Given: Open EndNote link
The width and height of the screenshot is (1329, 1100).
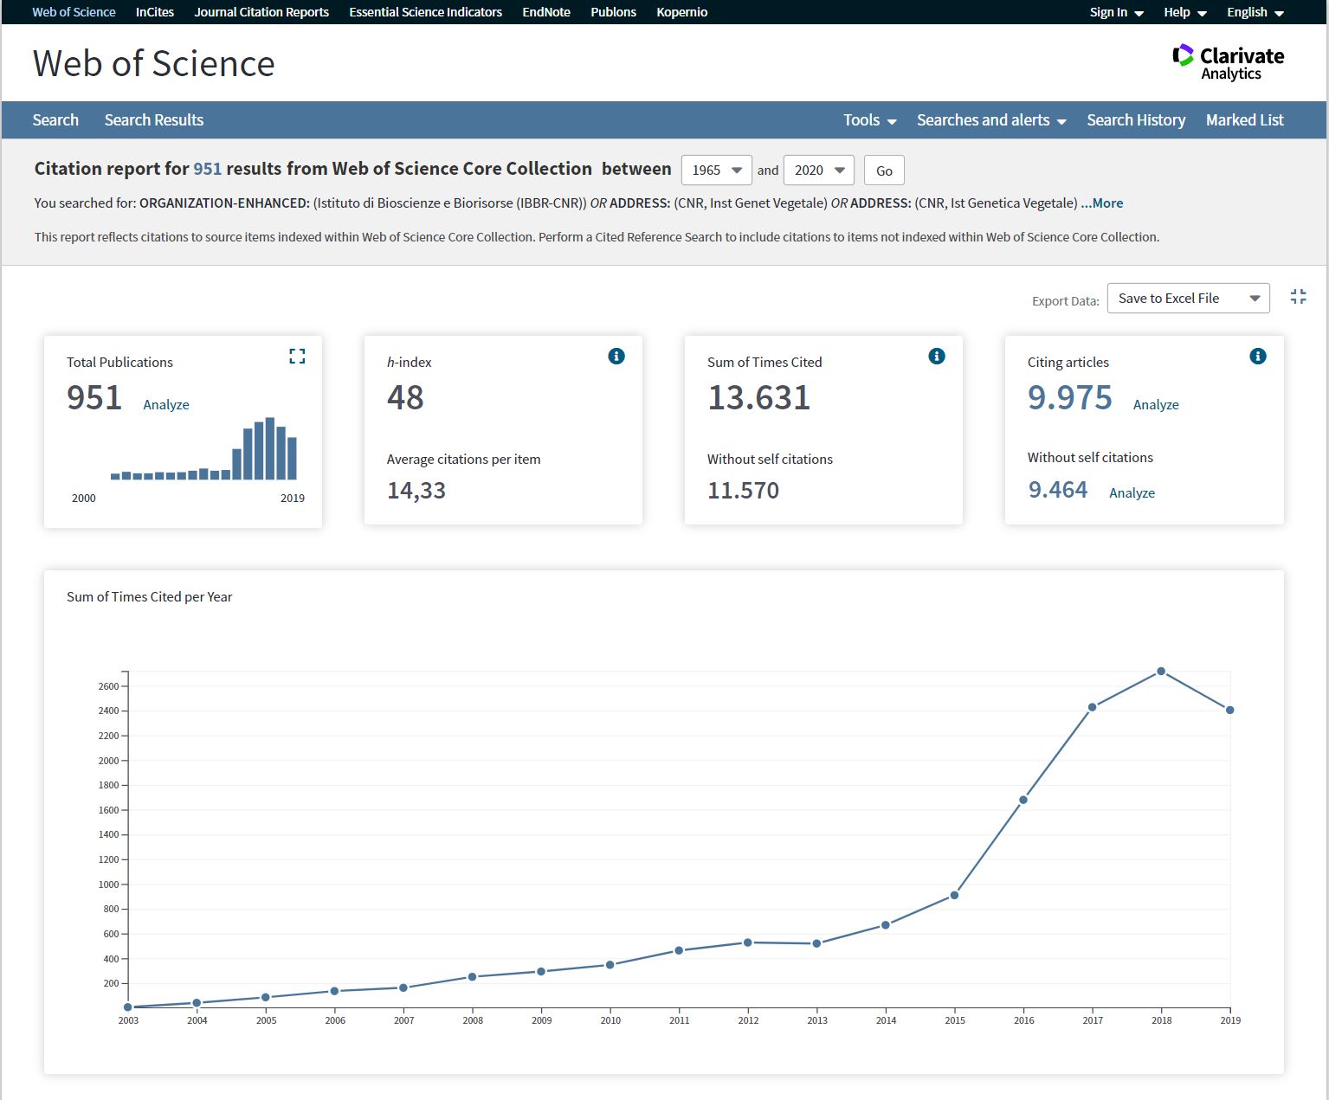Looking at the screenshot, I should click(546, 12).
